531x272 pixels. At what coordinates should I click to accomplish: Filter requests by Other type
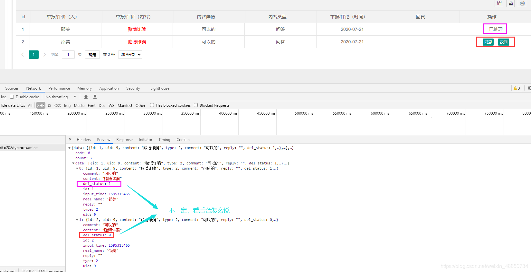pos(140,105)
